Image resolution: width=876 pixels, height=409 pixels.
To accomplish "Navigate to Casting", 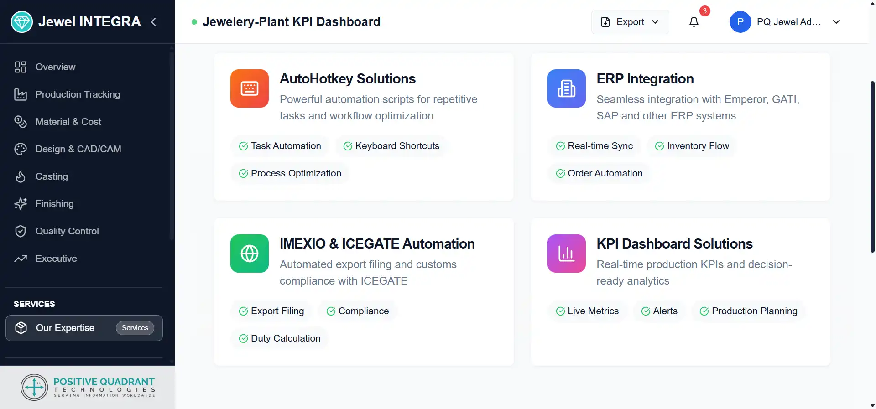I will (84, 176).
